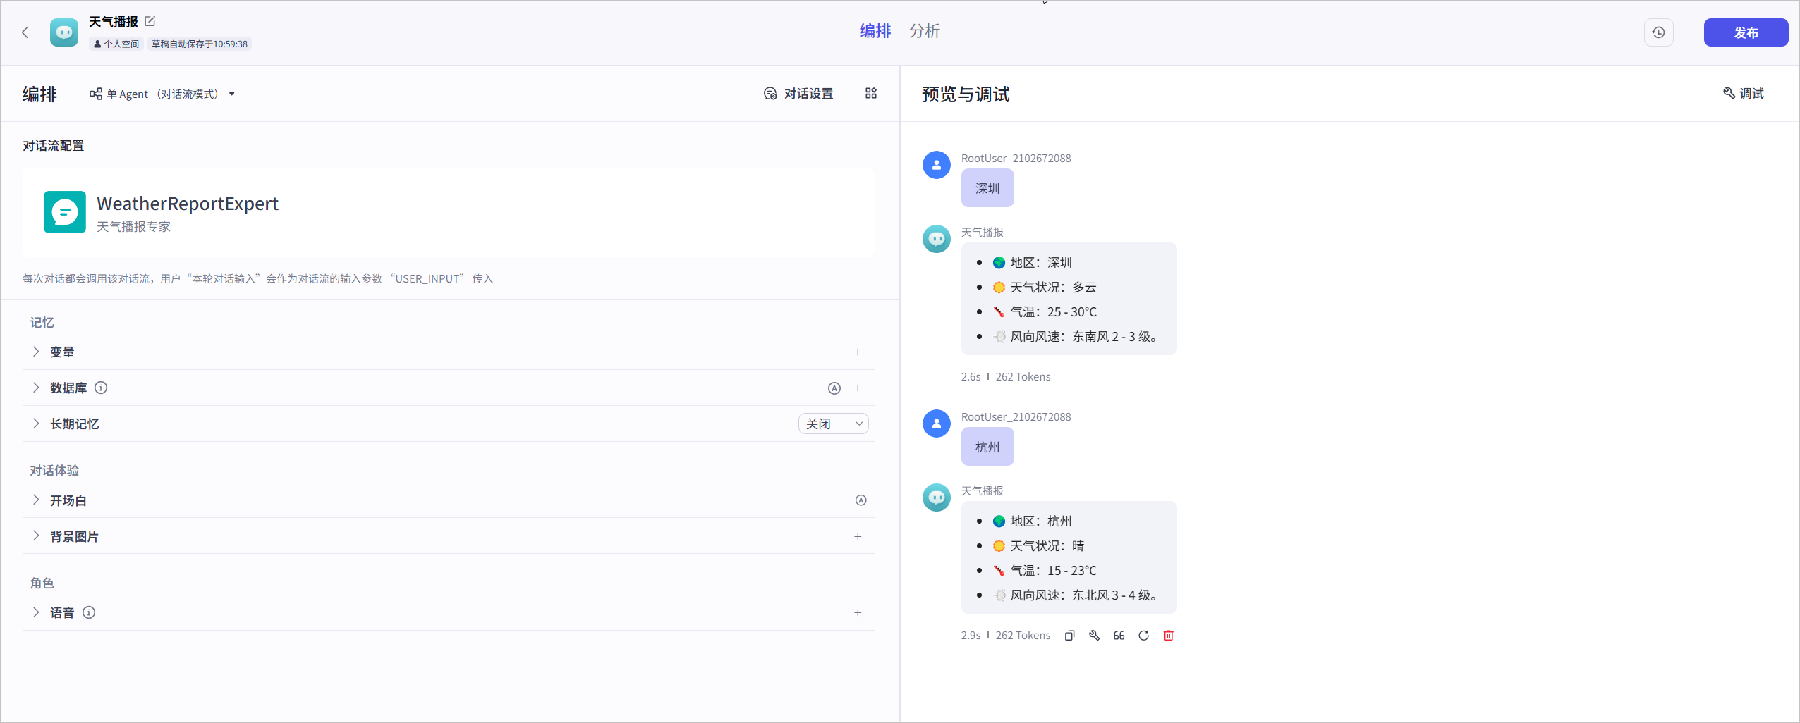Select the 编排 tab

pos(875,31)
